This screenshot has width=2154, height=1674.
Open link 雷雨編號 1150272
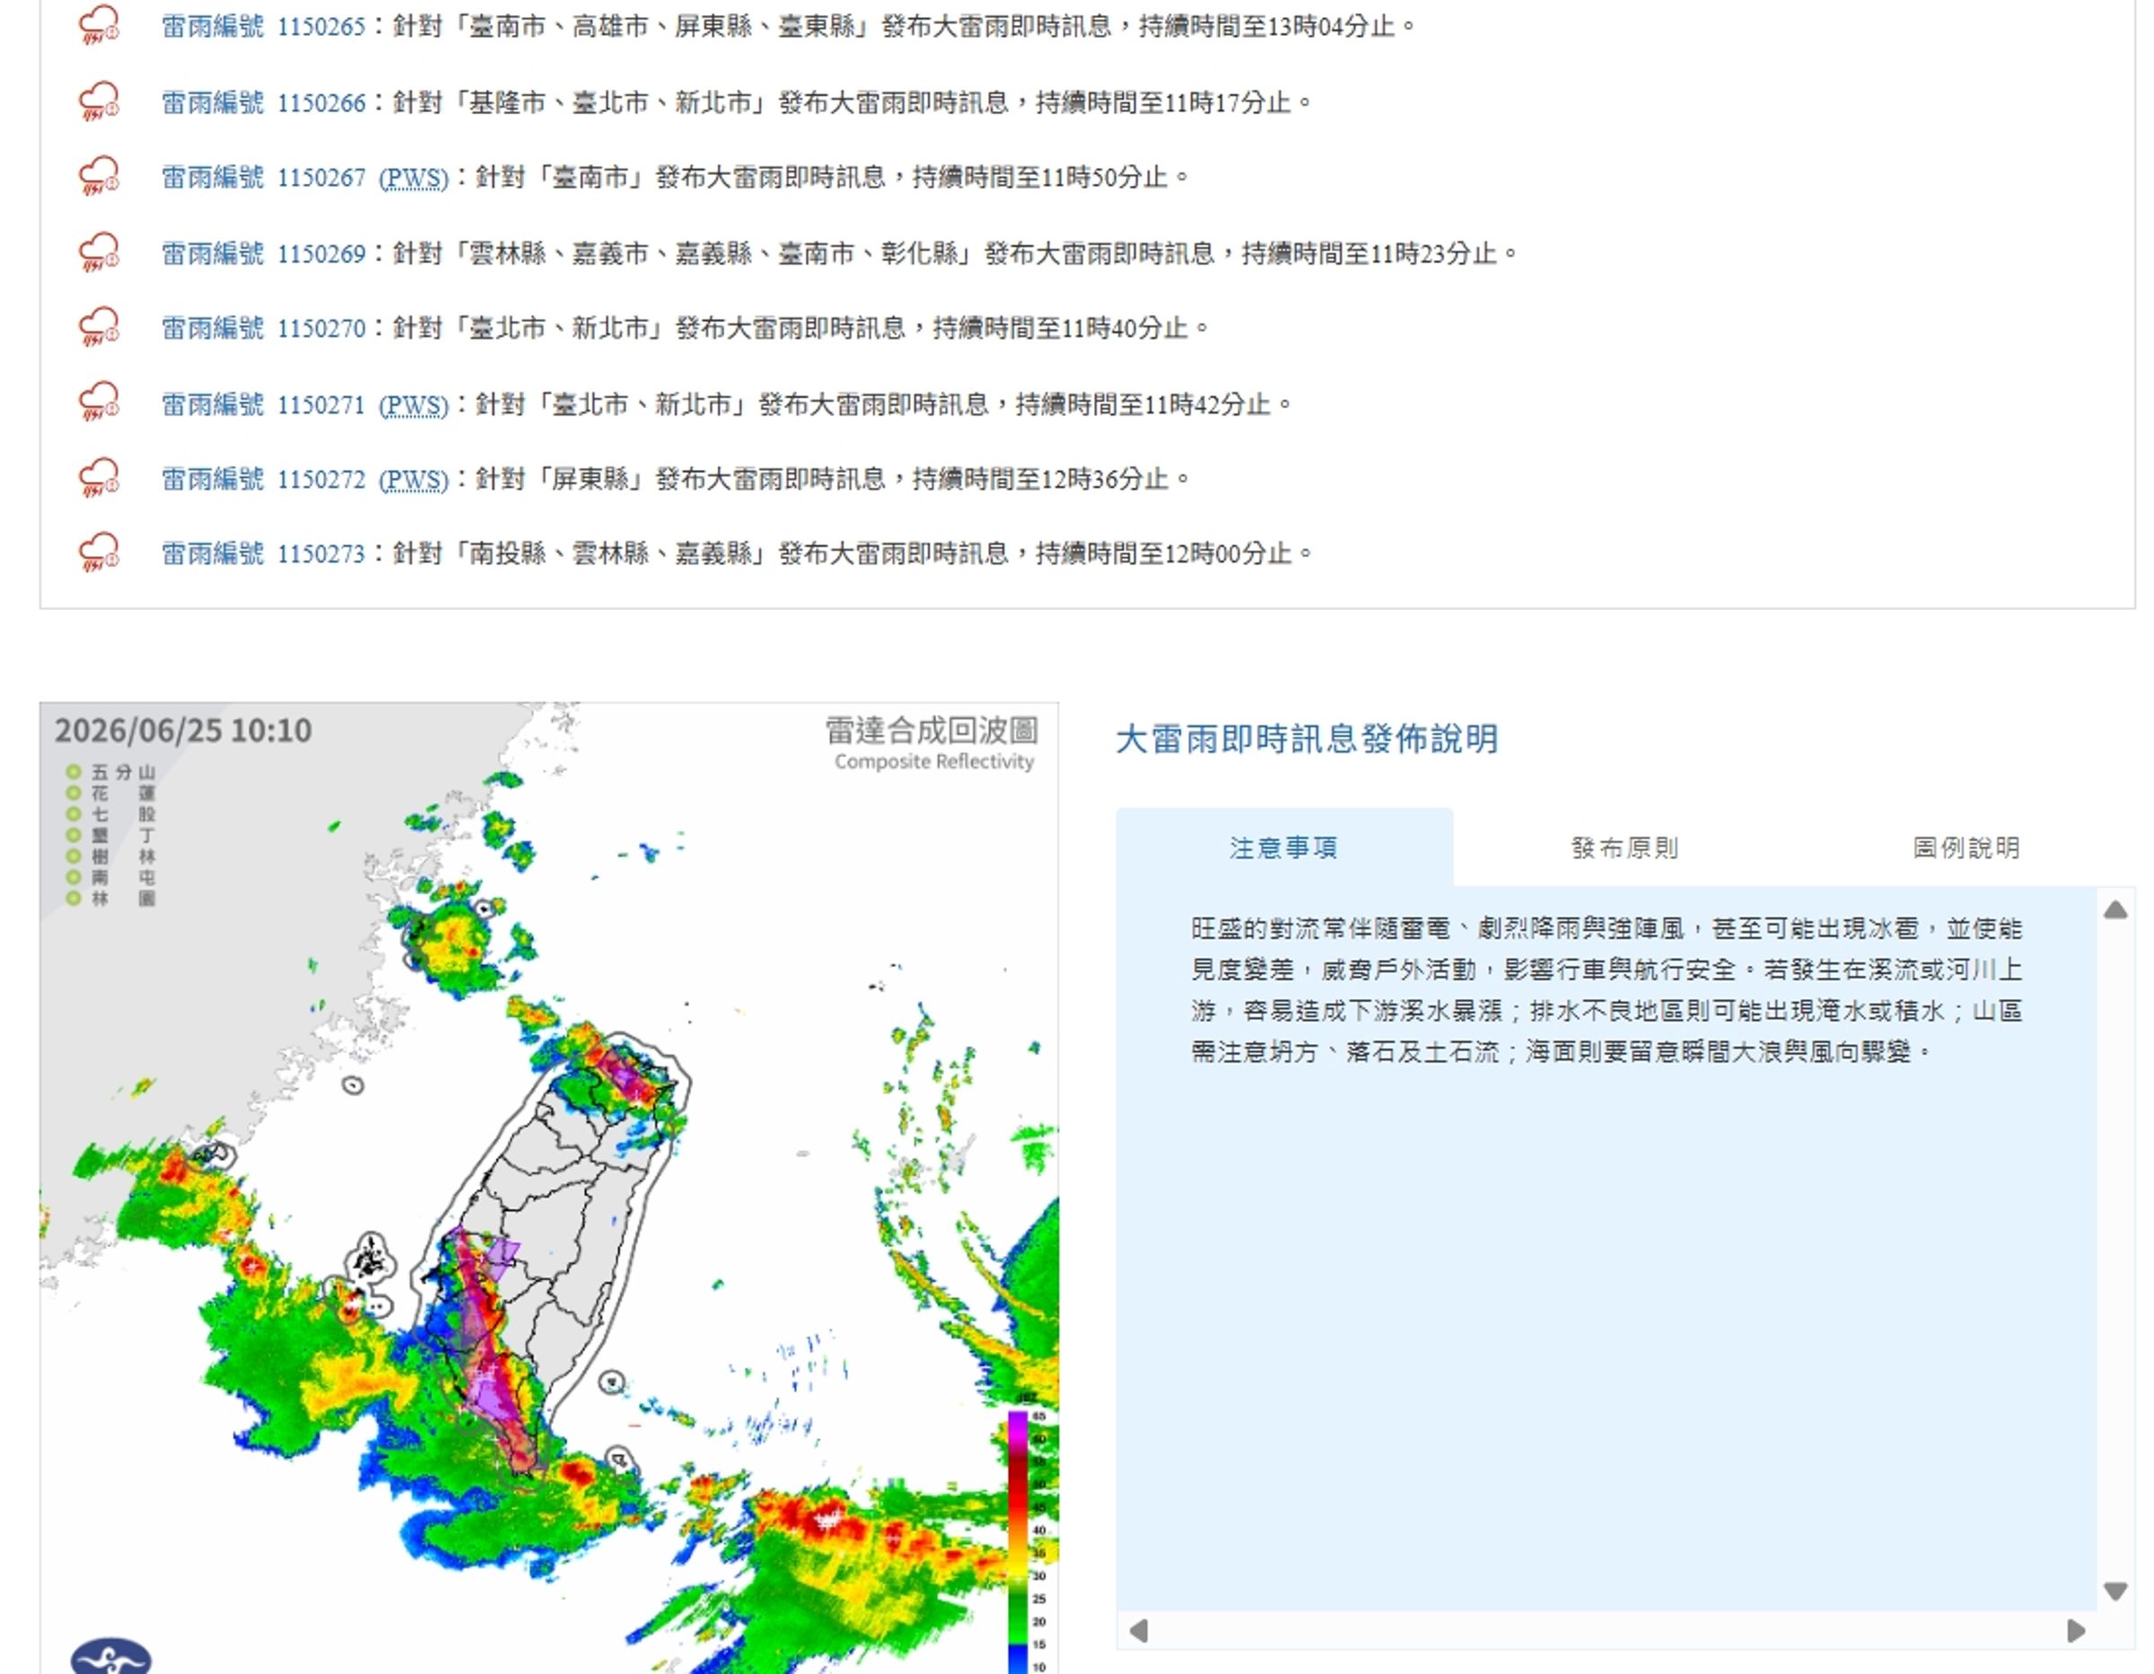pos(263,479)
